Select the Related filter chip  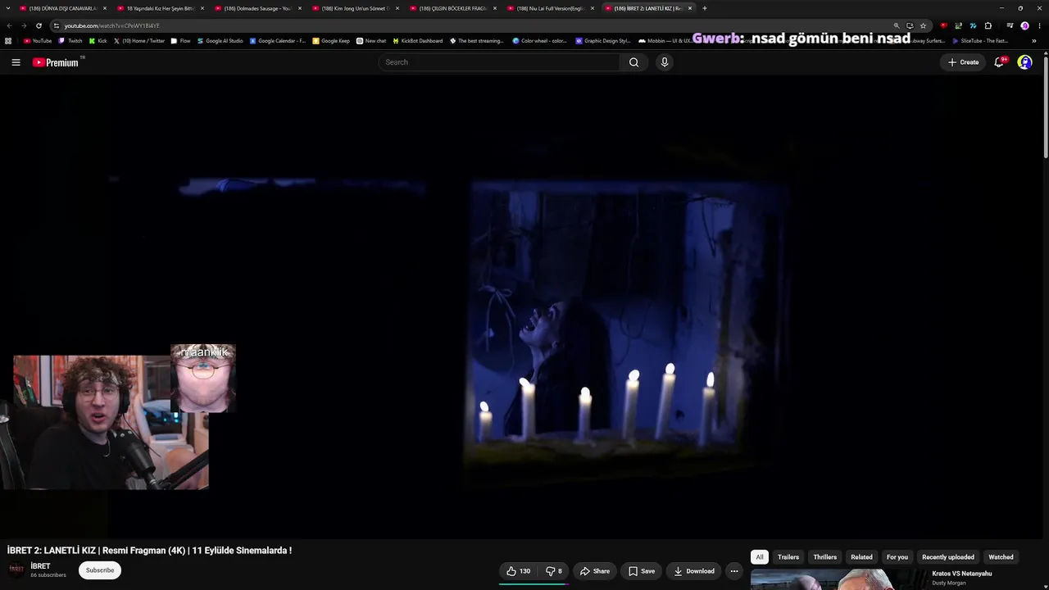coord(861,557)
